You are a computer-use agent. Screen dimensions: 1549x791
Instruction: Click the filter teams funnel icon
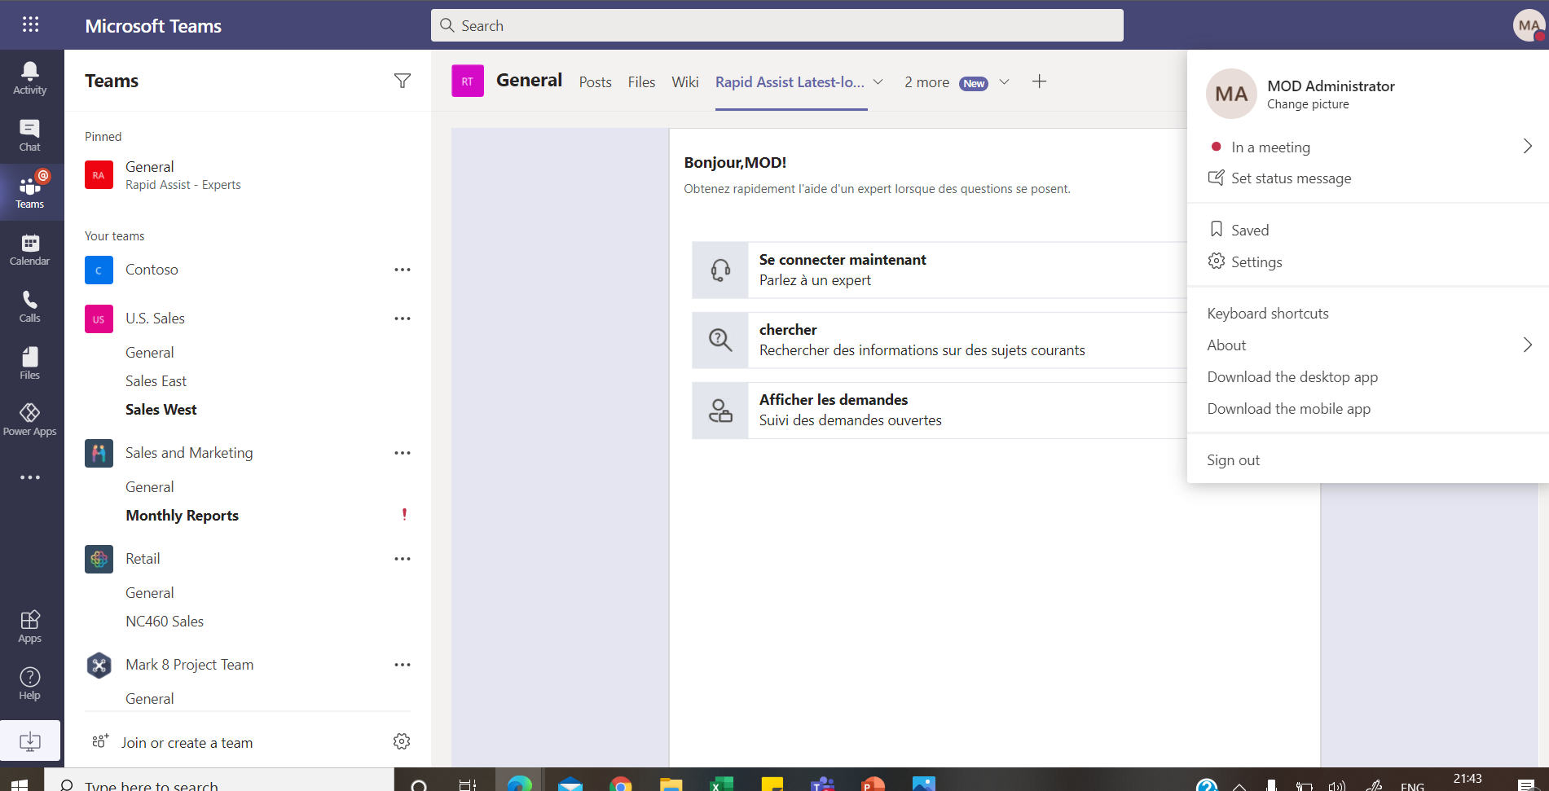click(x=403, y=81)
